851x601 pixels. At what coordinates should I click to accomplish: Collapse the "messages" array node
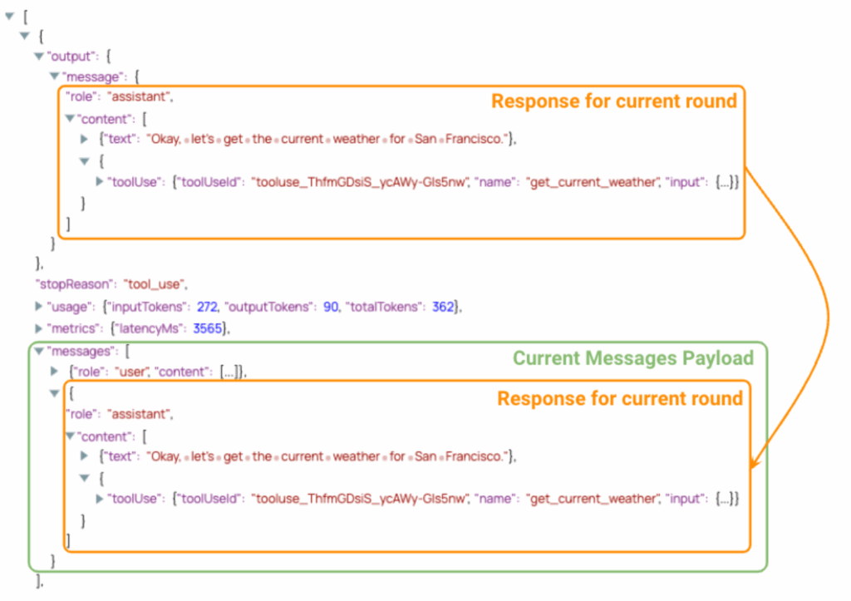pos(39,350)
